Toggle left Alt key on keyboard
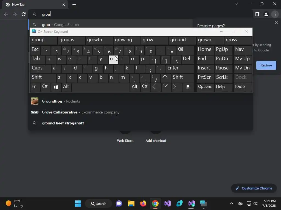This screenshot has width=281, height=210. click(66, 87)
